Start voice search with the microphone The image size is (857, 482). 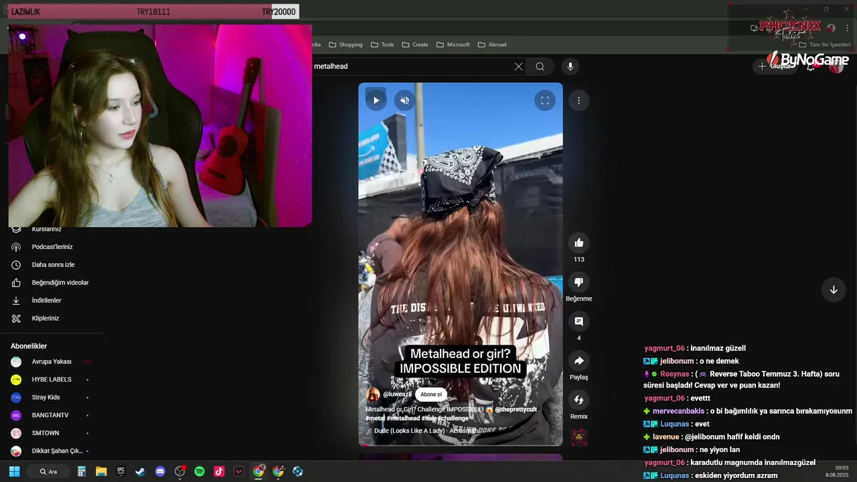(570, 66)
